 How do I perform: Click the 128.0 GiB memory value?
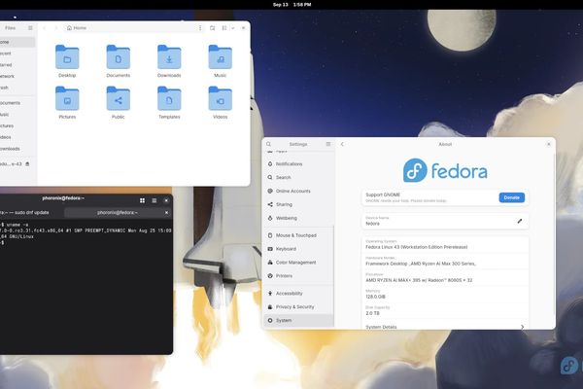[x=375, y=297]
